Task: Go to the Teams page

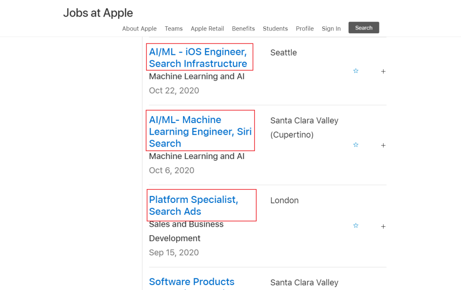Action: pos(174,29)
